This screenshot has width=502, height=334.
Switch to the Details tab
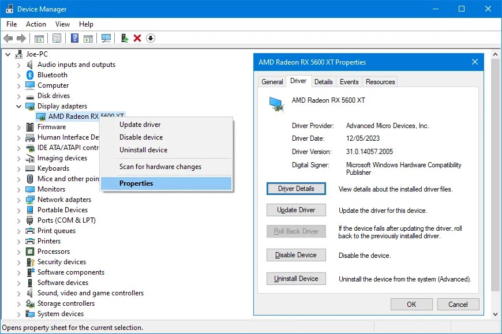coord(323,81)
